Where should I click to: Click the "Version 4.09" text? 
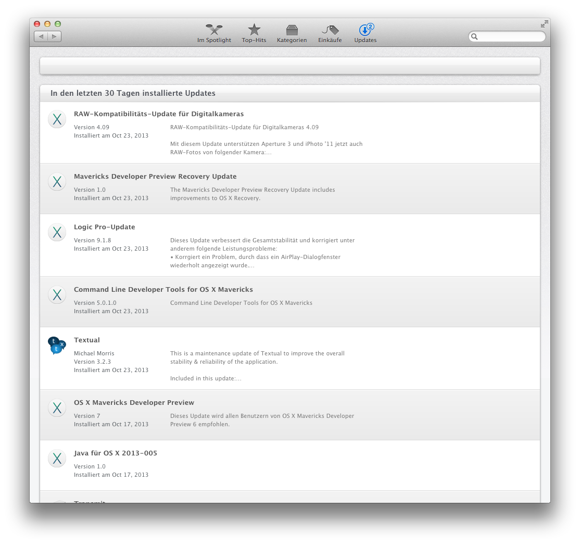tap(91, 127)
